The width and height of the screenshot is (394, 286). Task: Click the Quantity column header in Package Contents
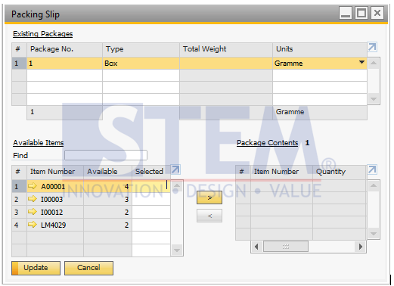coord(339,172)
